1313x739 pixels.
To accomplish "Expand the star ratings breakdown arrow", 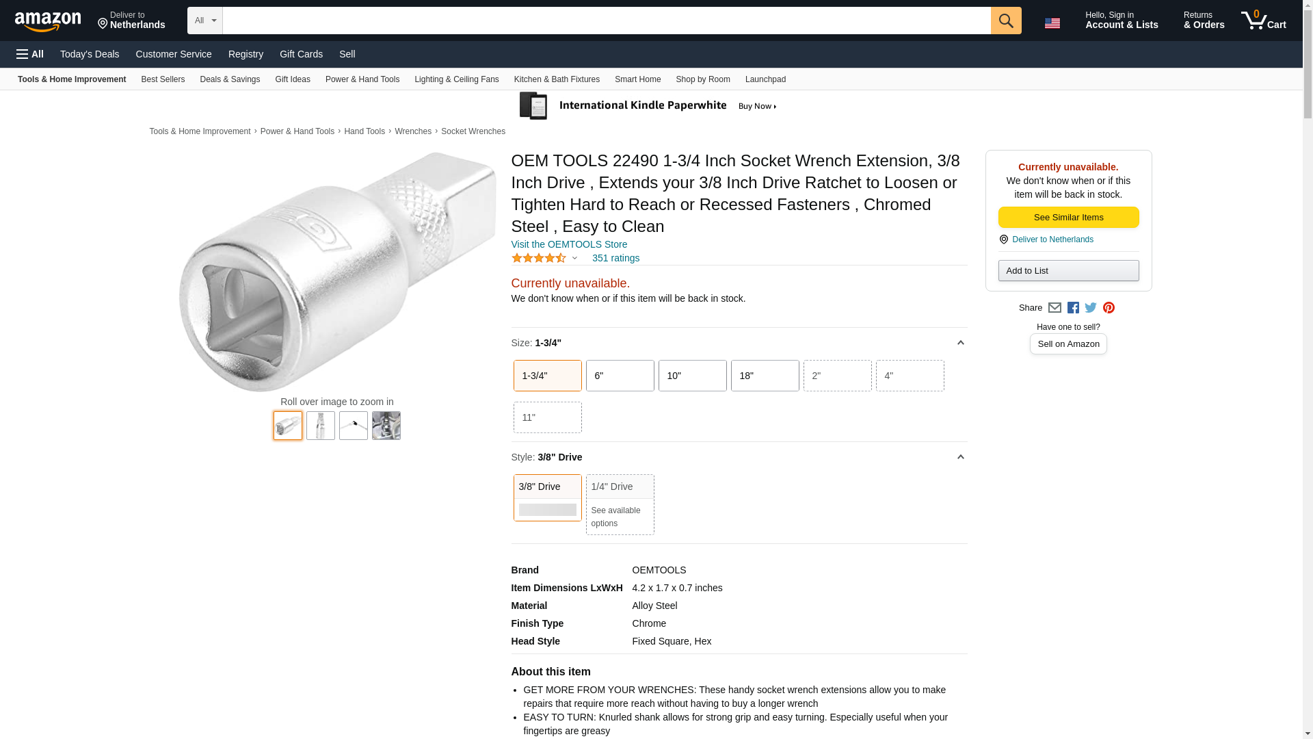I will (x=574, y=258).
